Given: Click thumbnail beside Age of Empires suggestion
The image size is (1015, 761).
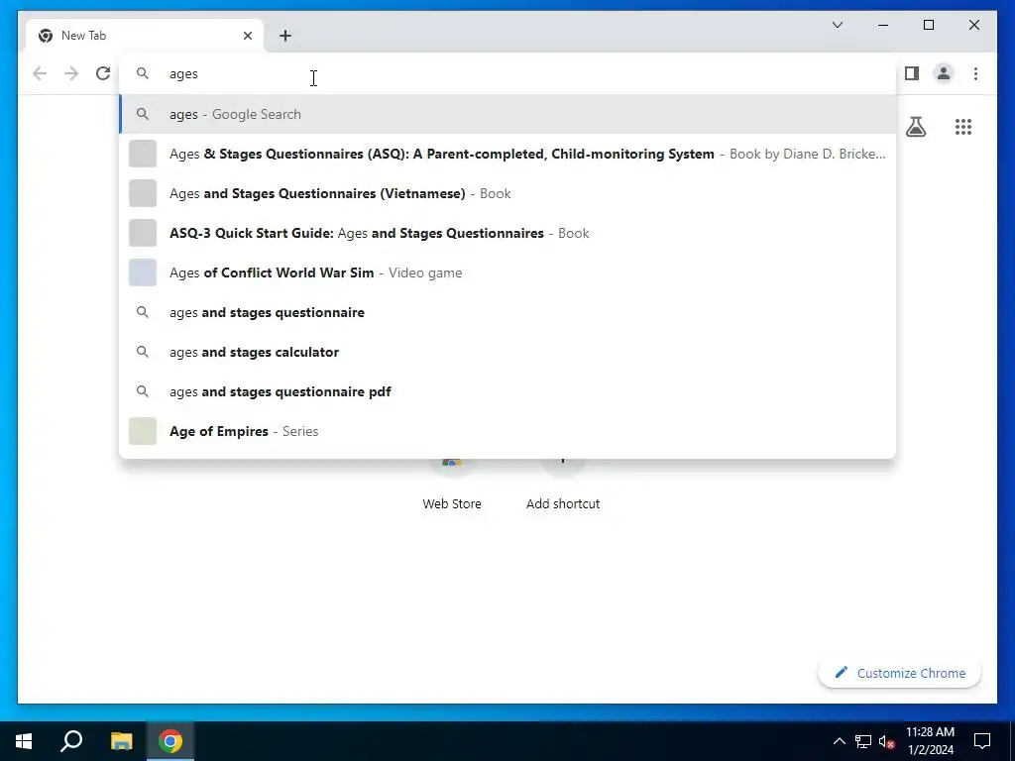Looking at the screenshot, I should [143, 431].
